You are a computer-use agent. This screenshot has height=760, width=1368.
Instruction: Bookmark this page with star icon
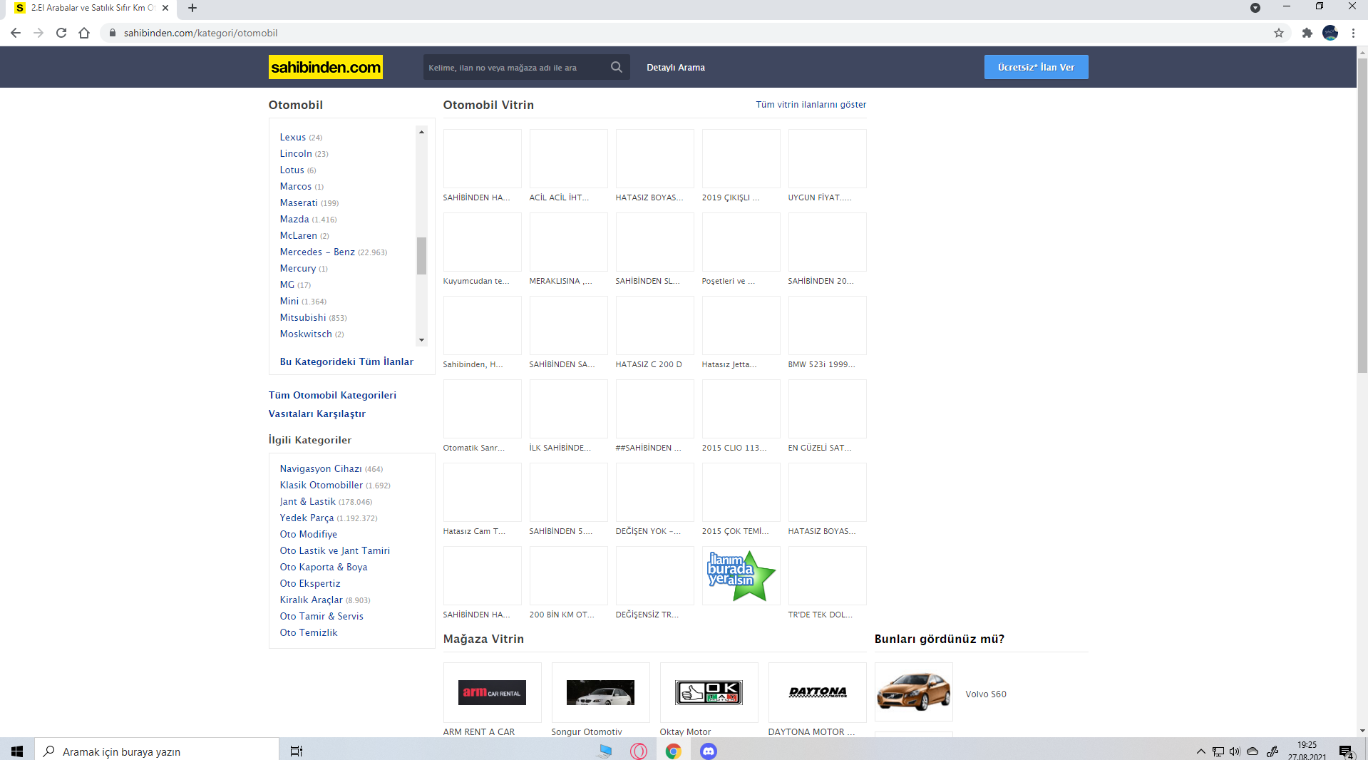click(1279, 33)
